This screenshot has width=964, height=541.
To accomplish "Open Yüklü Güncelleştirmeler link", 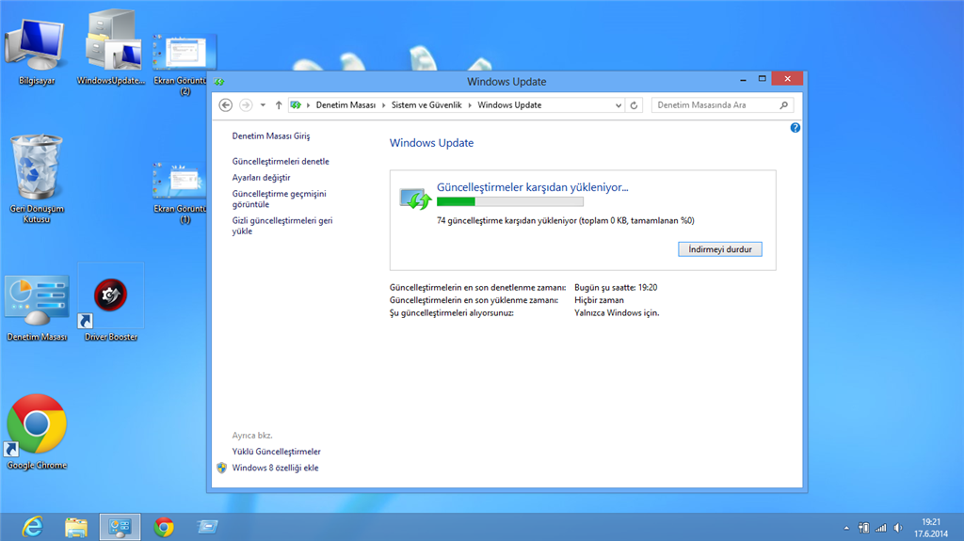I will [x=276, y=452].
